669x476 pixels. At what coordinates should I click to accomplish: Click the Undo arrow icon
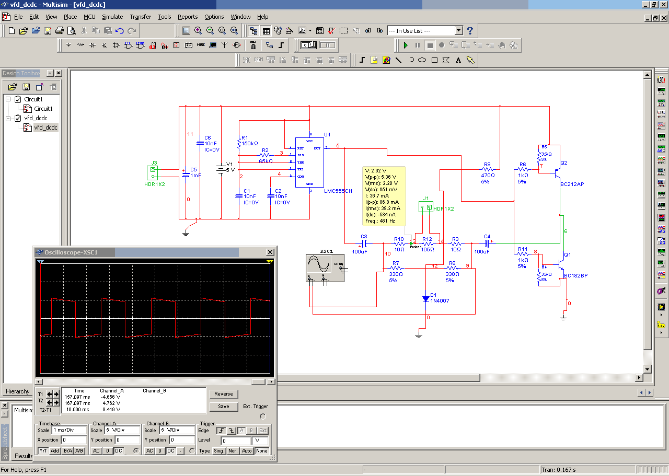120,31
